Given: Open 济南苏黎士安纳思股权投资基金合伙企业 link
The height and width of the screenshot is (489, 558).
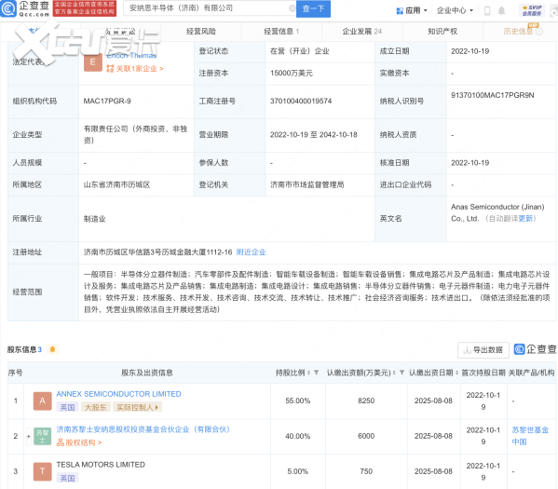Looking at the screenshot, I should point(143,429).
